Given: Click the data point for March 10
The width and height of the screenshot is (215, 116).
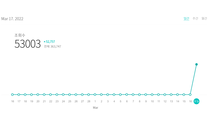Looking at the screenshot, I should 152,95.
